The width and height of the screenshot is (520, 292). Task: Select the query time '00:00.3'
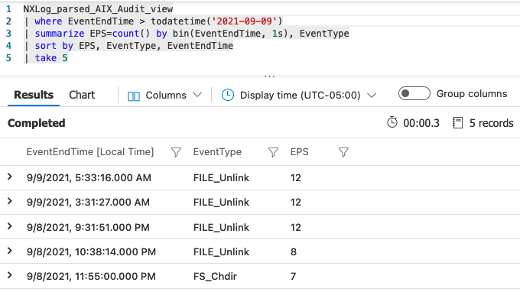tap(421, 123)
